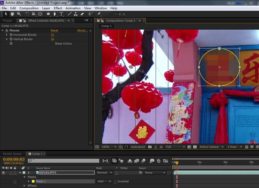259x188 pixels.
Task: Click the About link for Mosaic
Action: [82, 30]
